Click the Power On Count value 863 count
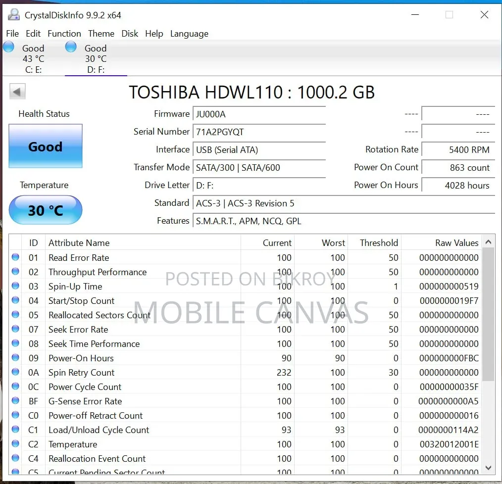The width and height of the screenshot is (502, 484). pyautogui.click(x=458, y=167)
